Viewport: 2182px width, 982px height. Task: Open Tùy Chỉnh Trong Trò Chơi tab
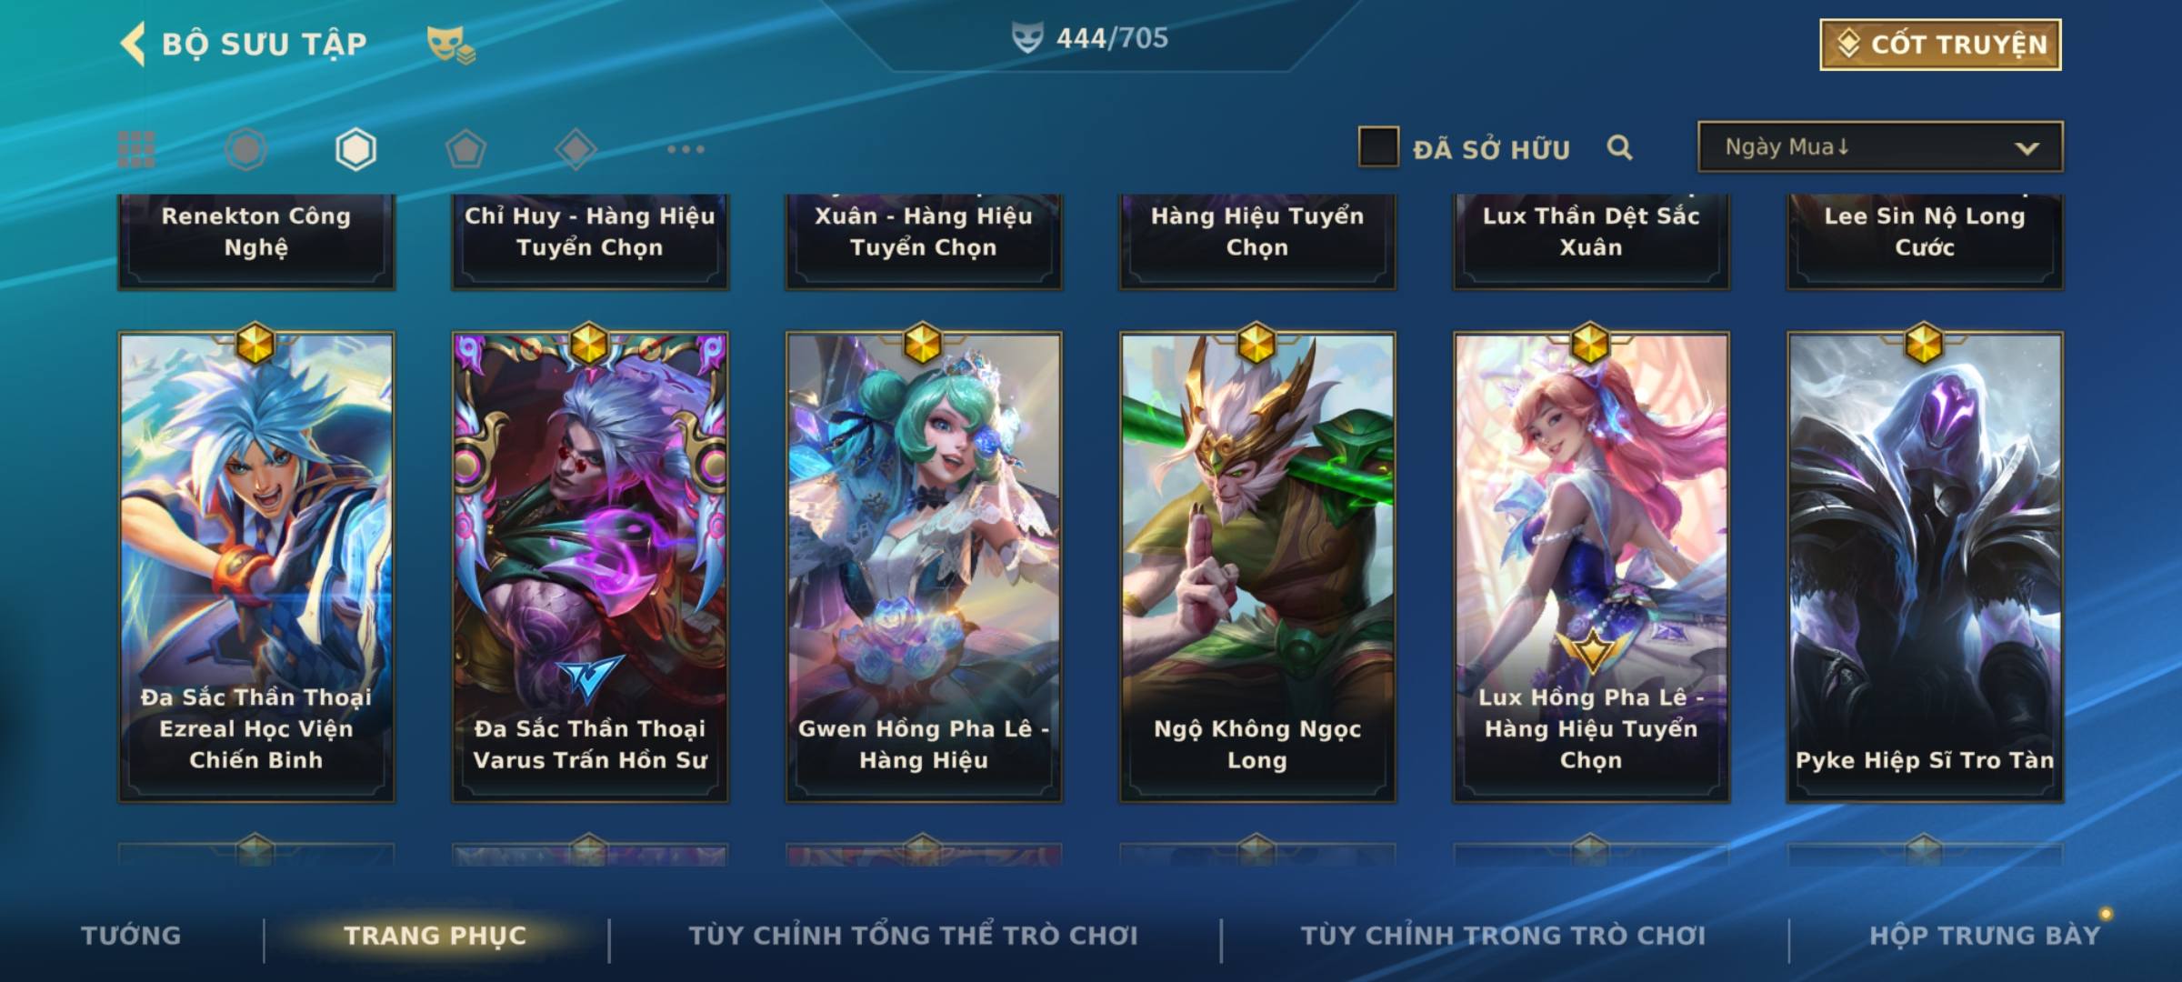[1503, 936]
